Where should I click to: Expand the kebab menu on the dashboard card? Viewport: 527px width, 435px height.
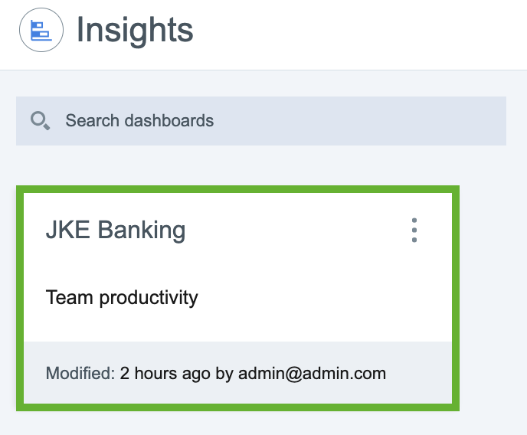(x=414, y=230)
